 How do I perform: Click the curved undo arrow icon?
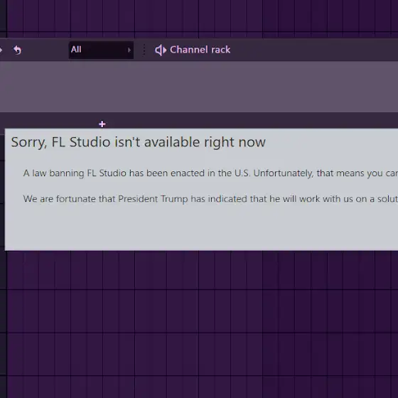pyautogui.click(x=17, y=50)
